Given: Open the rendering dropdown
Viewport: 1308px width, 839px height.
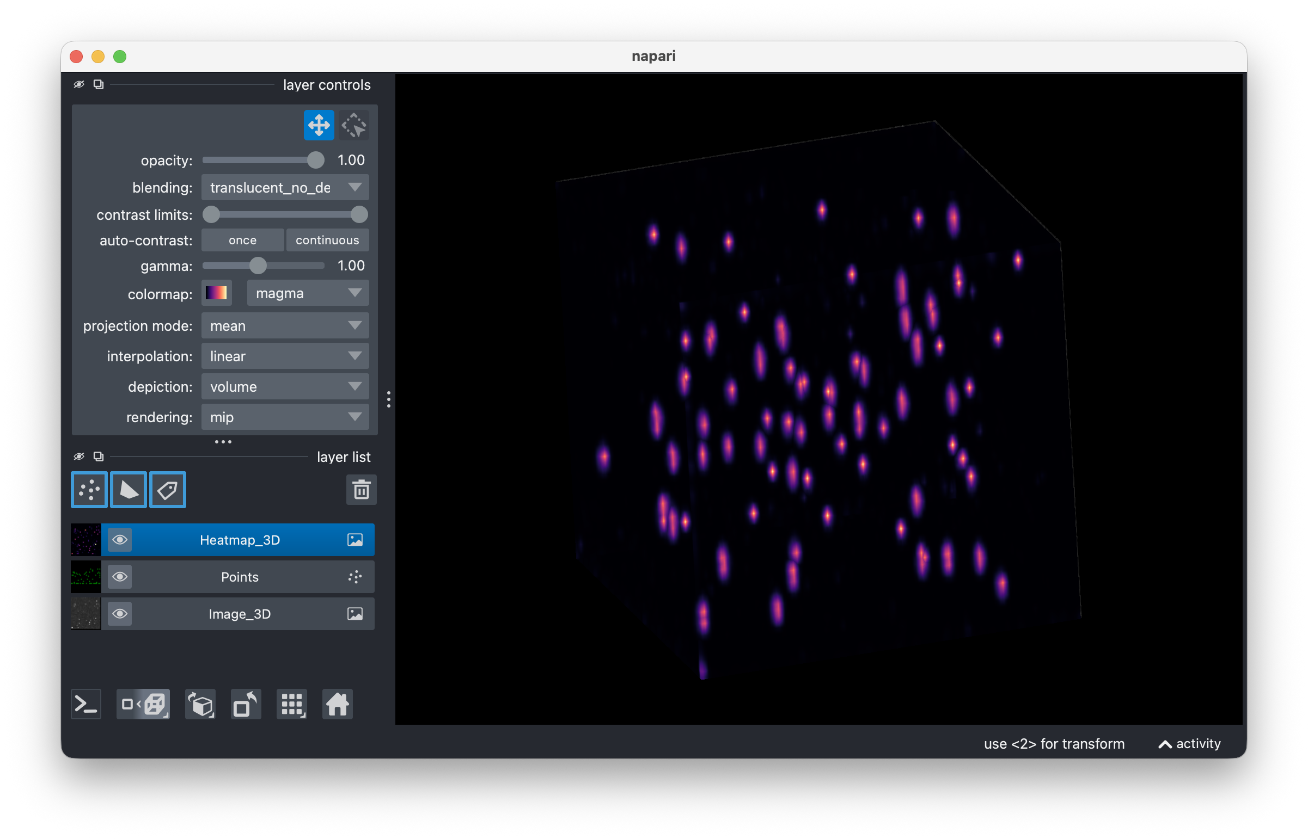Looking at the screenshot, I should coord(285,417).
